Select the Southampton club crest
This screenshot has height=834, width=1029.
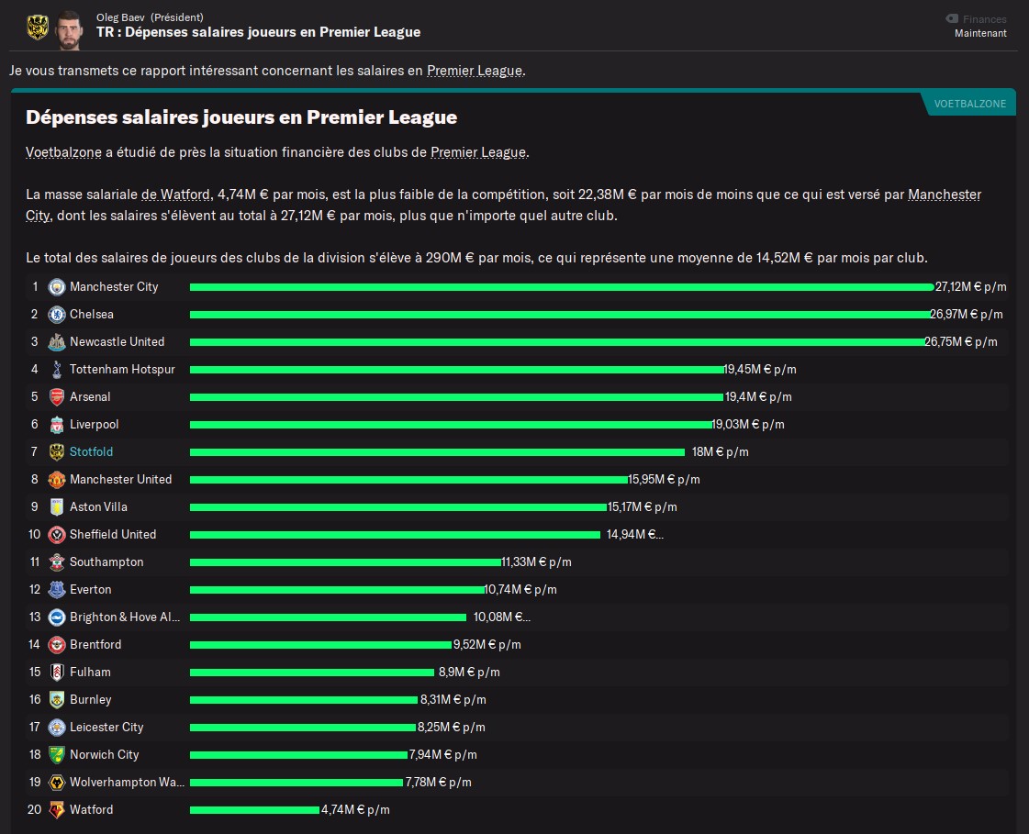pos(57,562)
